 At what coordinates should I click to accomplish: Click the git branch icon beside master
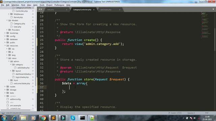(x=169, y=113)
